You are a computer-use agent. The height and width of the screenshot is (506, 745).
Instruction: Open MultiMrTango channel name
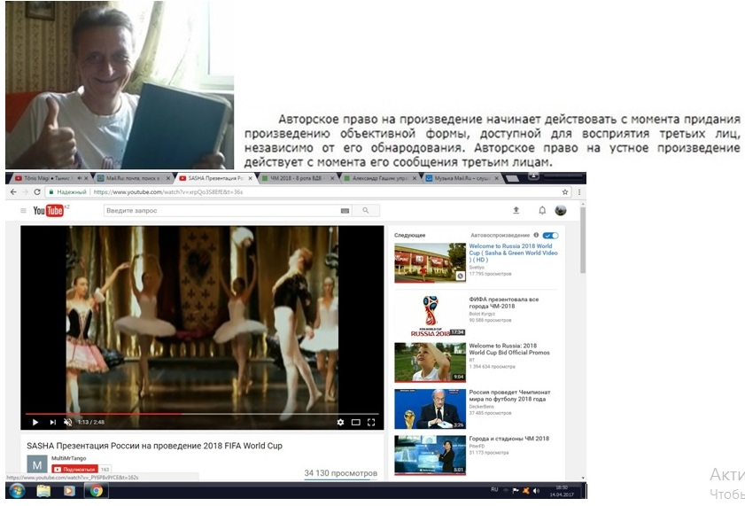pos(68,458)
